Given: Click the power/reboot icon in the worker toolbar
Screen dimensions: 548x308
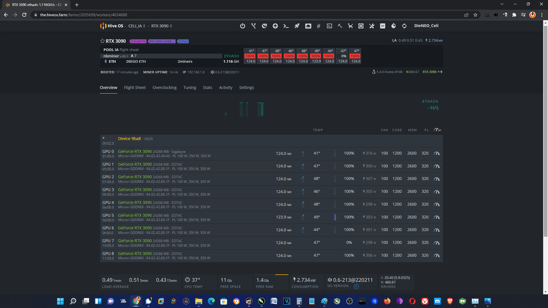Looking at the screenshot, I should (243, 26).
